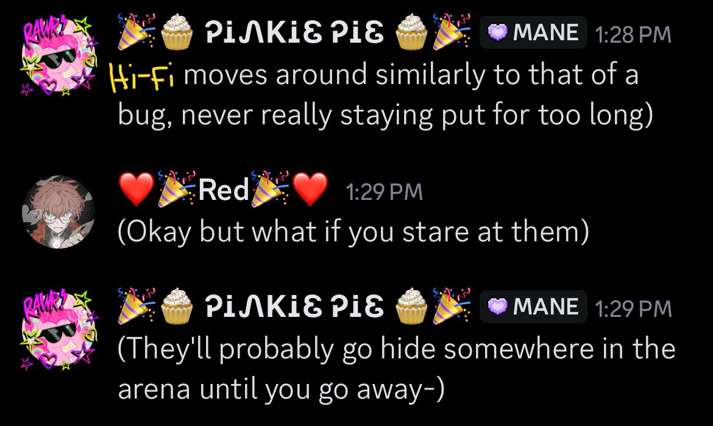Screen dimensions: 713x426
Task: Open Red's anime-character profile avatar
Action: 59,212
